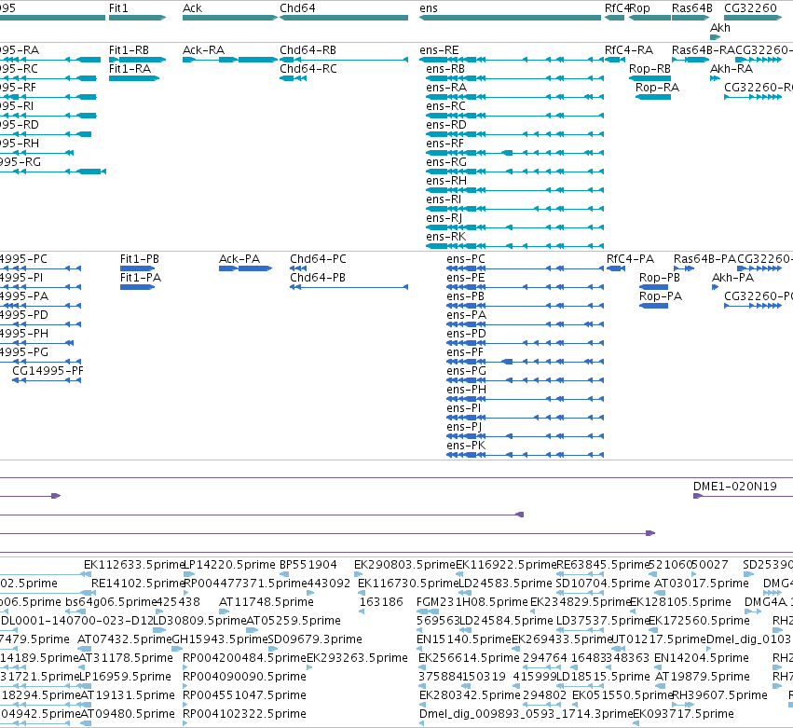Click the FGM231H08.5prime EST label

point(472,602)
